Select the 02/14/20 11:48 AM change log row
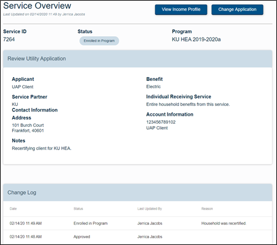Viewport: 277px width, 245px height. click(x=138, y=237)
